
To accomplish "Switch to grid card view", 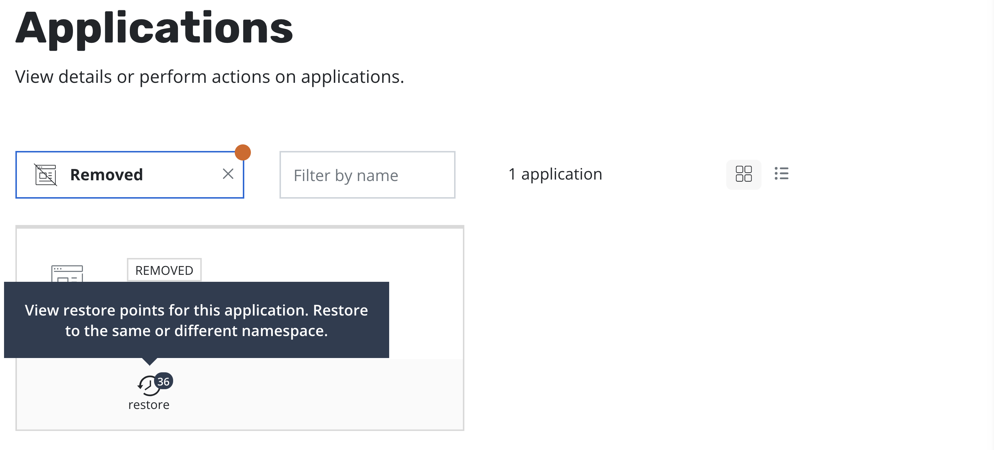I will pyautogui.click(x=743, y=174).
